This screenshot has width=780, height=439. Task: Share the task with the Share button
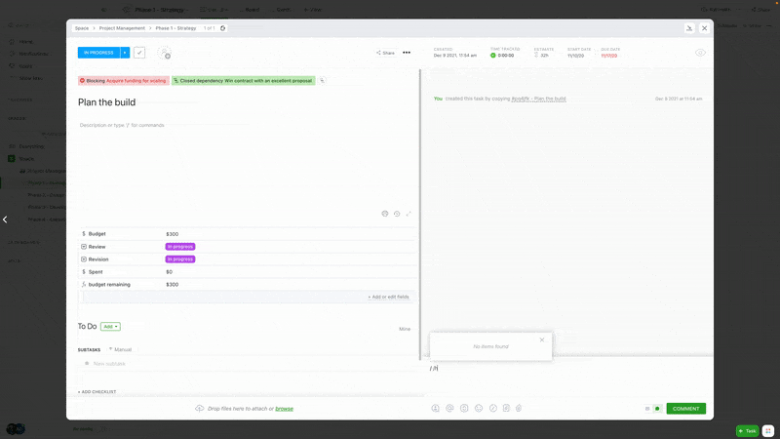pos(385,53)
